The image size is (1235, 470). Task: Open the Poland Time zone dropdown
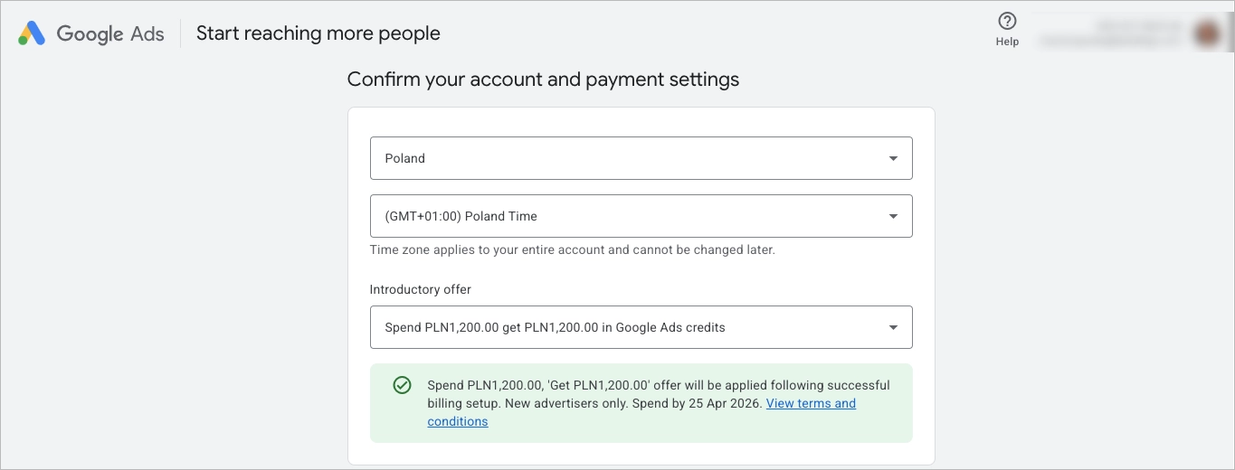641,216
